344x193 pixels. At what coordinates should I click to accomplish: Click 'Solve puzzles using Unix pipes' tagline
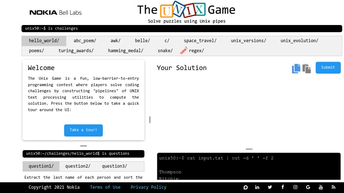tap(186, 21)
